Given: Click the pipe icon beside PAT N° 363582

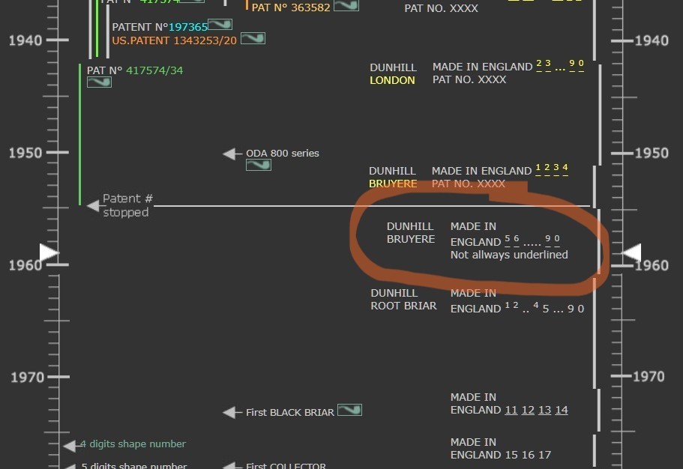Looking at the screenshot, I should click(346, 6).
